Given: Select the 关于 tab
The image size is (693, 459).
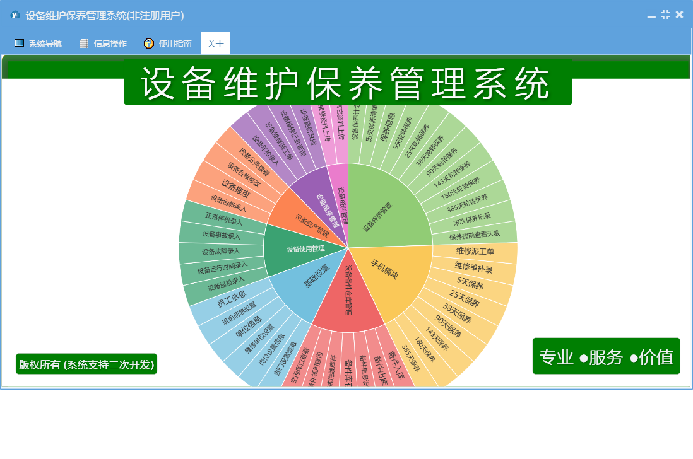Looking at the screenshot, I should (215, 44).
